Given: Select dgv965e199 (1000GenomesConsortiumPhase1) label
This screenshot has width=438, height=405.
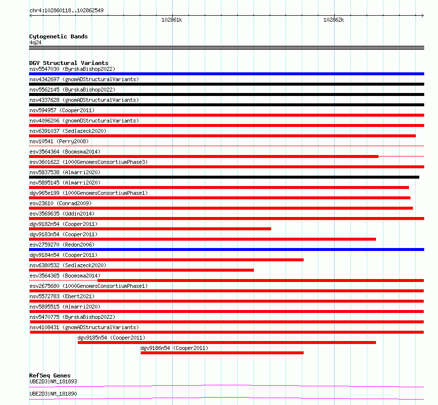Looking at the screenshot, I should click(89, 193).
